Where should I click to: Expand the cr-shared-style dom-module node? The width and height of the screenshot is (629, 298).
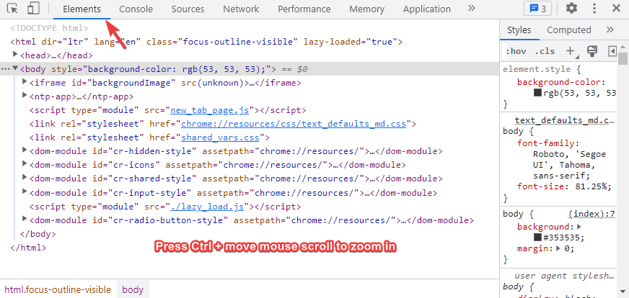click(x=25, y=178)
